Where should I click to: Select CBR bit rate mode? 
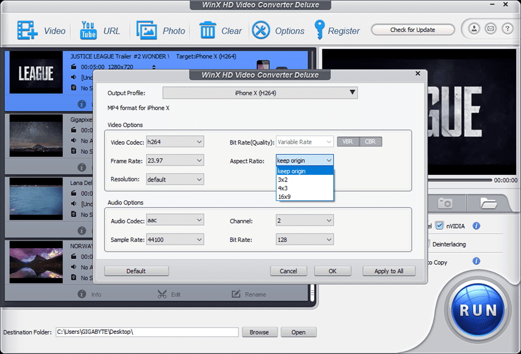(370, 142)
